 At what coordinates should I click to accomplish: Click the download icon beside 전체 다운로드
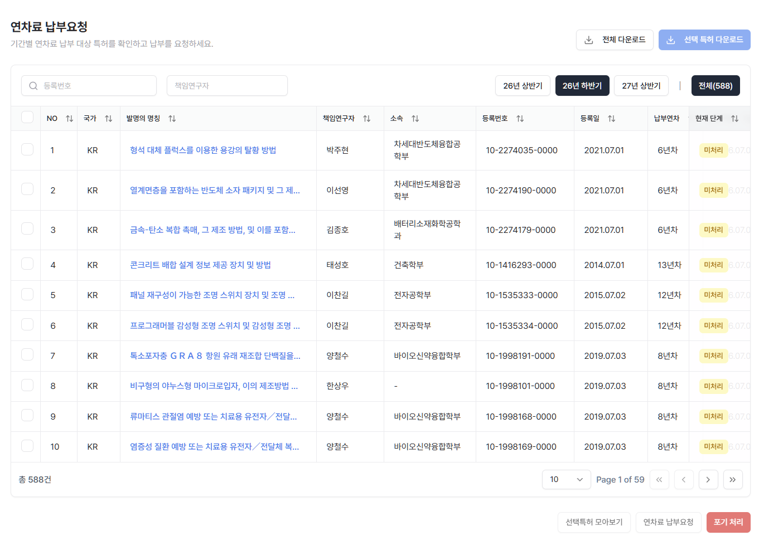pos(588,40)
